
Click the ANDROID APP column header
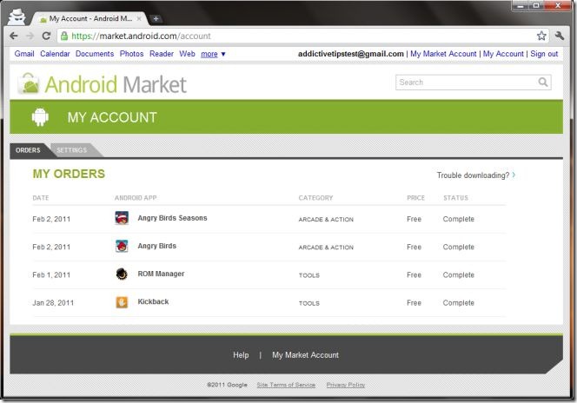point(136,198)
